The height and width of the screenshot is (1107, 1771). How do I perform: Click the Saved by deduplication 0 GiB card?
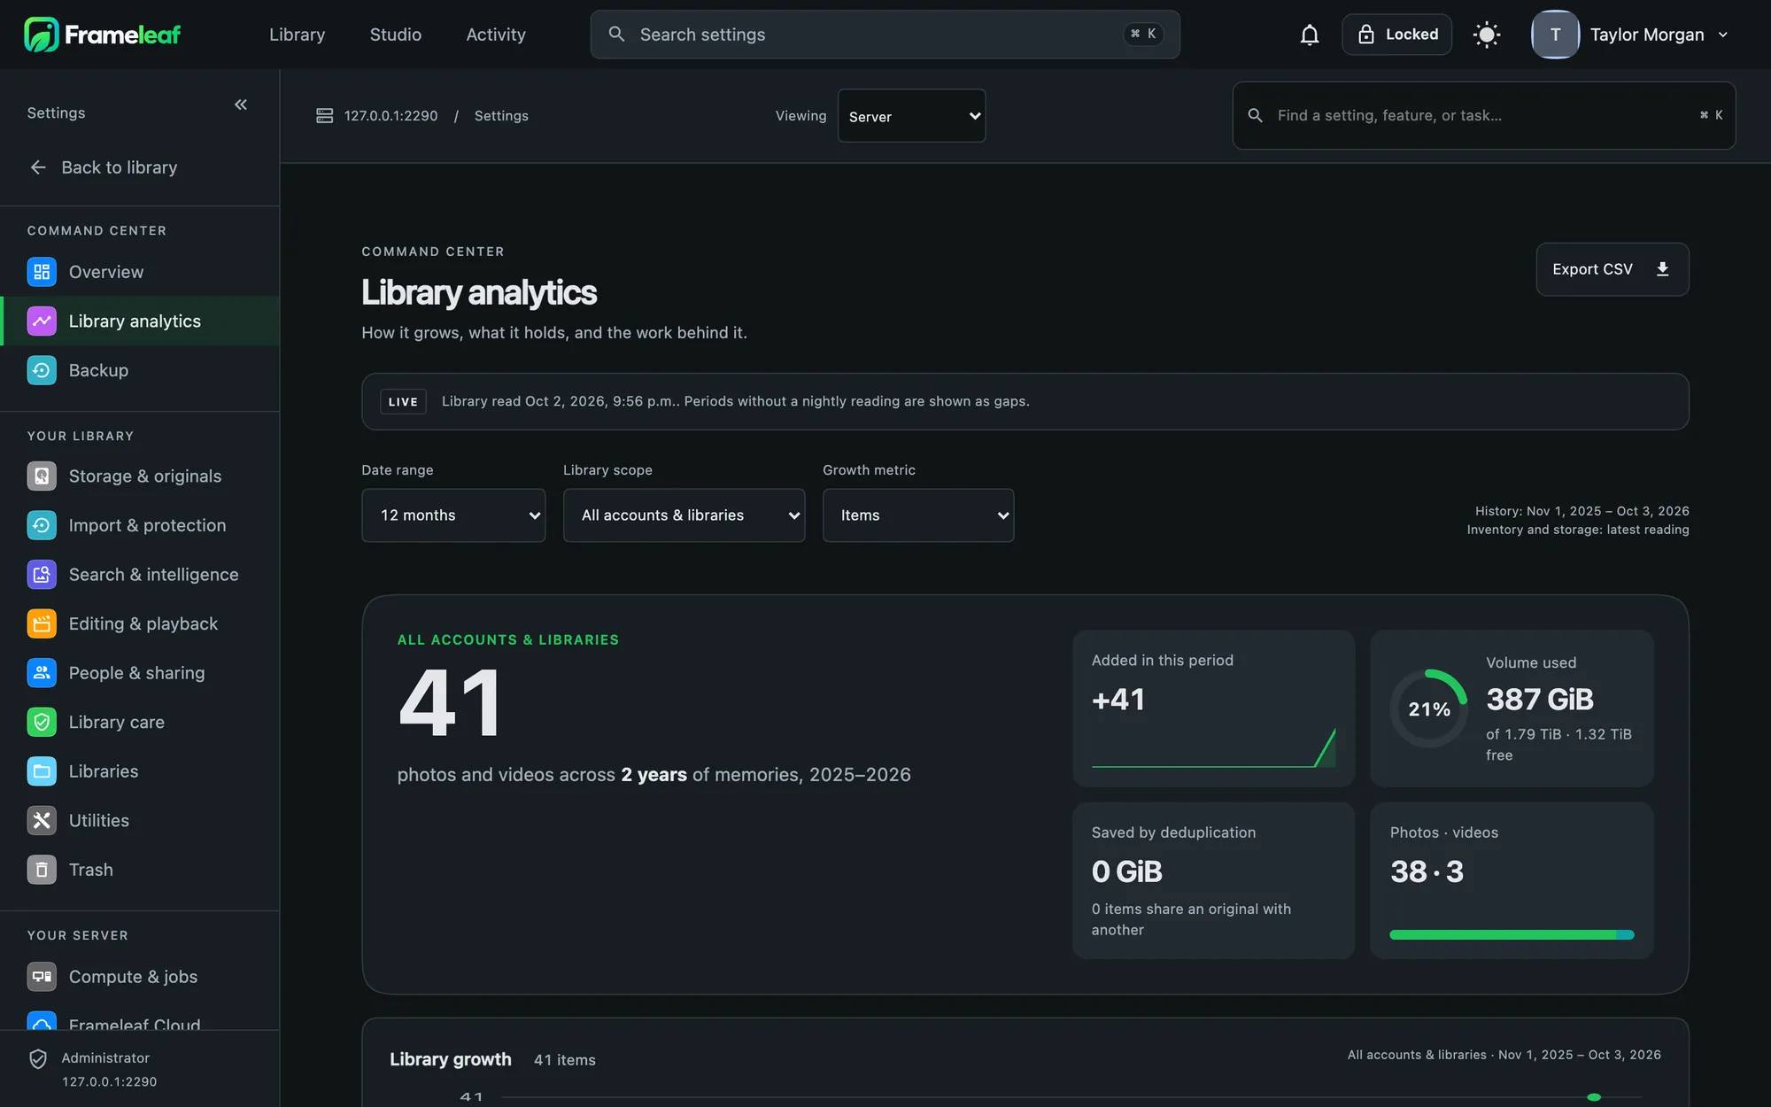click(1213, 880)
